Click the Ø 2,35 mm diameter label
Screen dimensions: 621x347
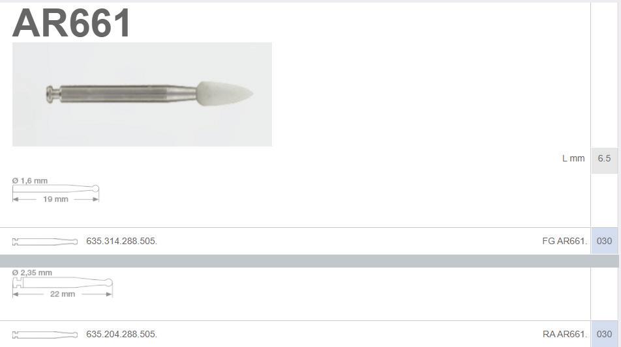(x=32, y=273)
